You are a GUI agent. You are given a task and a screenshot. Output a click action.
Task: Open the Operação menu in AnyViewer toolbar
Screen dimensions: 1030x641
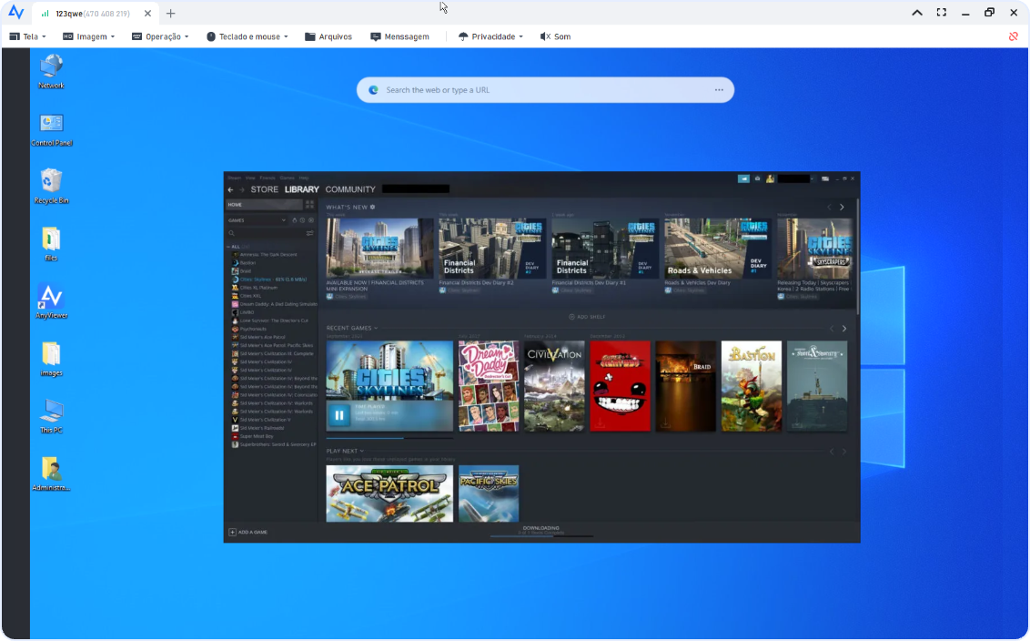pyautogui.click(x=160, y=36)
